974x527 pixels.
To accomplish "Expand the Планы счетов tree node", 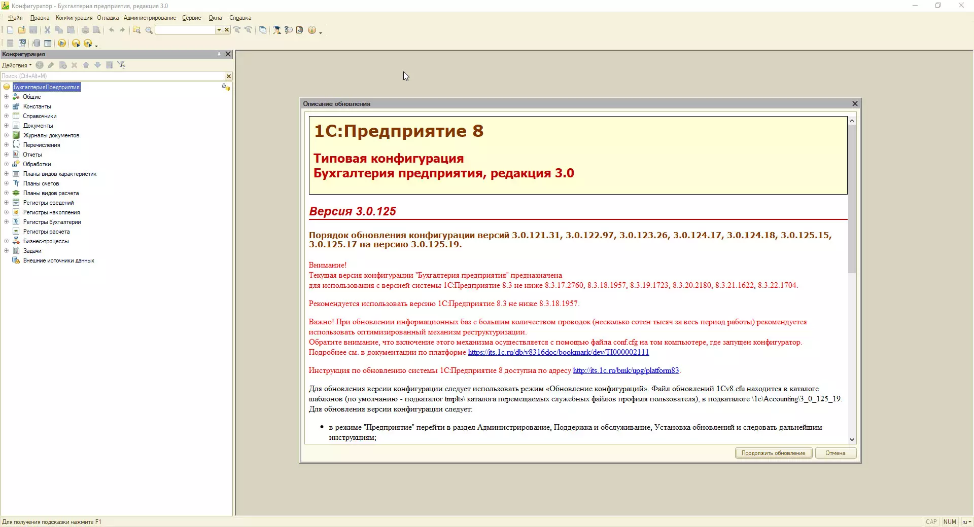I will (6, 183).
